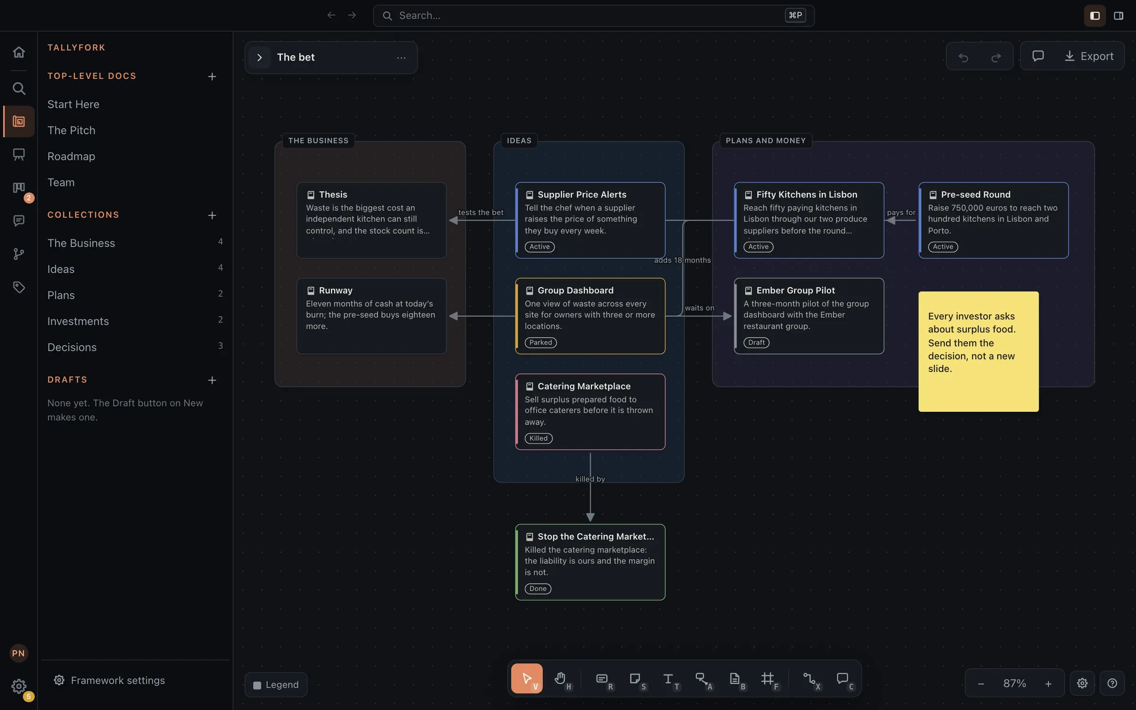Open the tags rail icon
The image size is (1136, 710).
coord(18,287)
